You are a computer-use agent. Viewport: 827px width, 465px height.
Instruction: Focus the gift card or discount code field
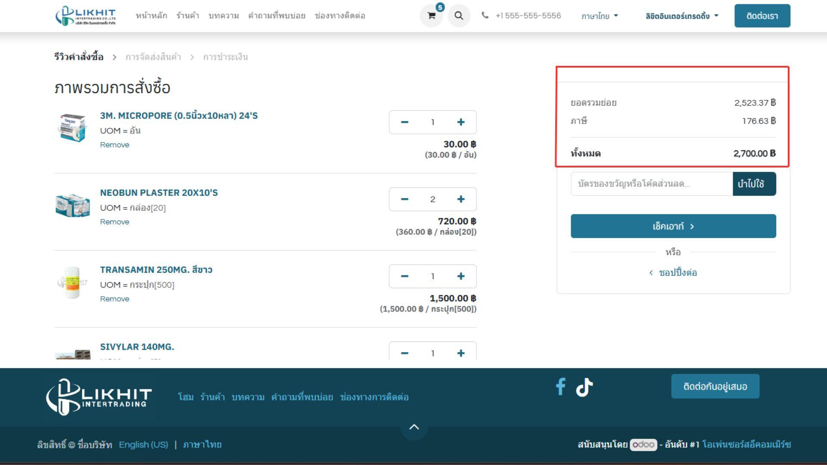pos(652,184)
